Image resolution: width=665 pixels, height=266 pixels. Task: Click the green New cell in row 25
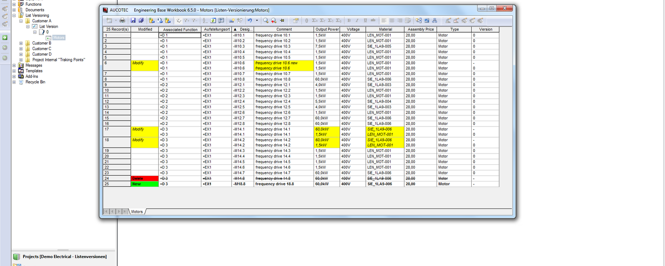(145, 184)
